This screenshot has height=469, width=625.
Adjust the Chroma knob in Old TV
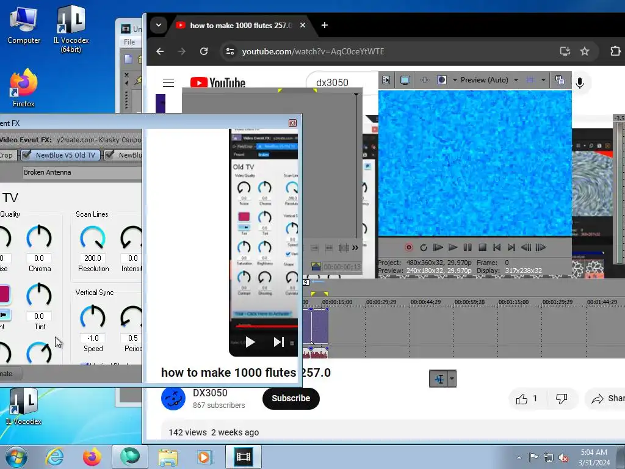tap(39, 238)
